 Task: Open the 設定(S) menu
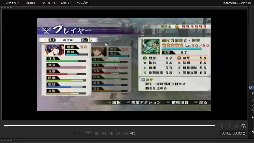pos(66,3)
